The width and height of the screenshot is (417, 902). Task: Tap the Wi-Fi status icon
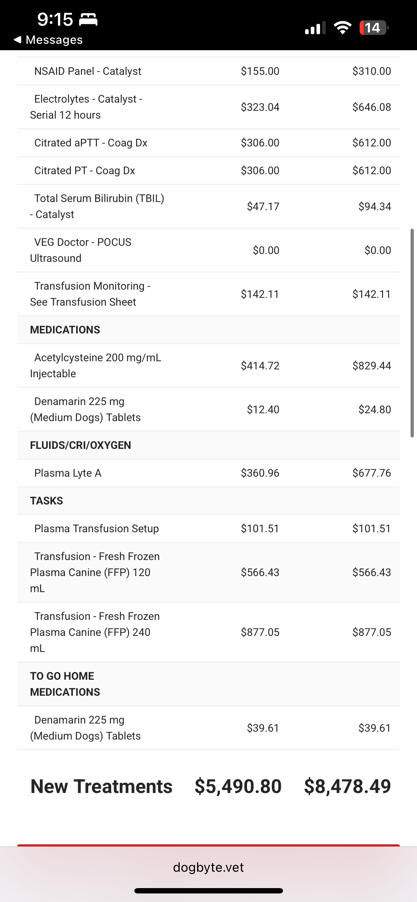click(342, 28)
